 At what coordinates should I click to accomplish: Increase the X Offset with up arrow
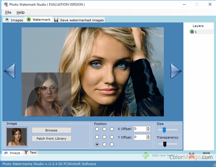[148, 128]
